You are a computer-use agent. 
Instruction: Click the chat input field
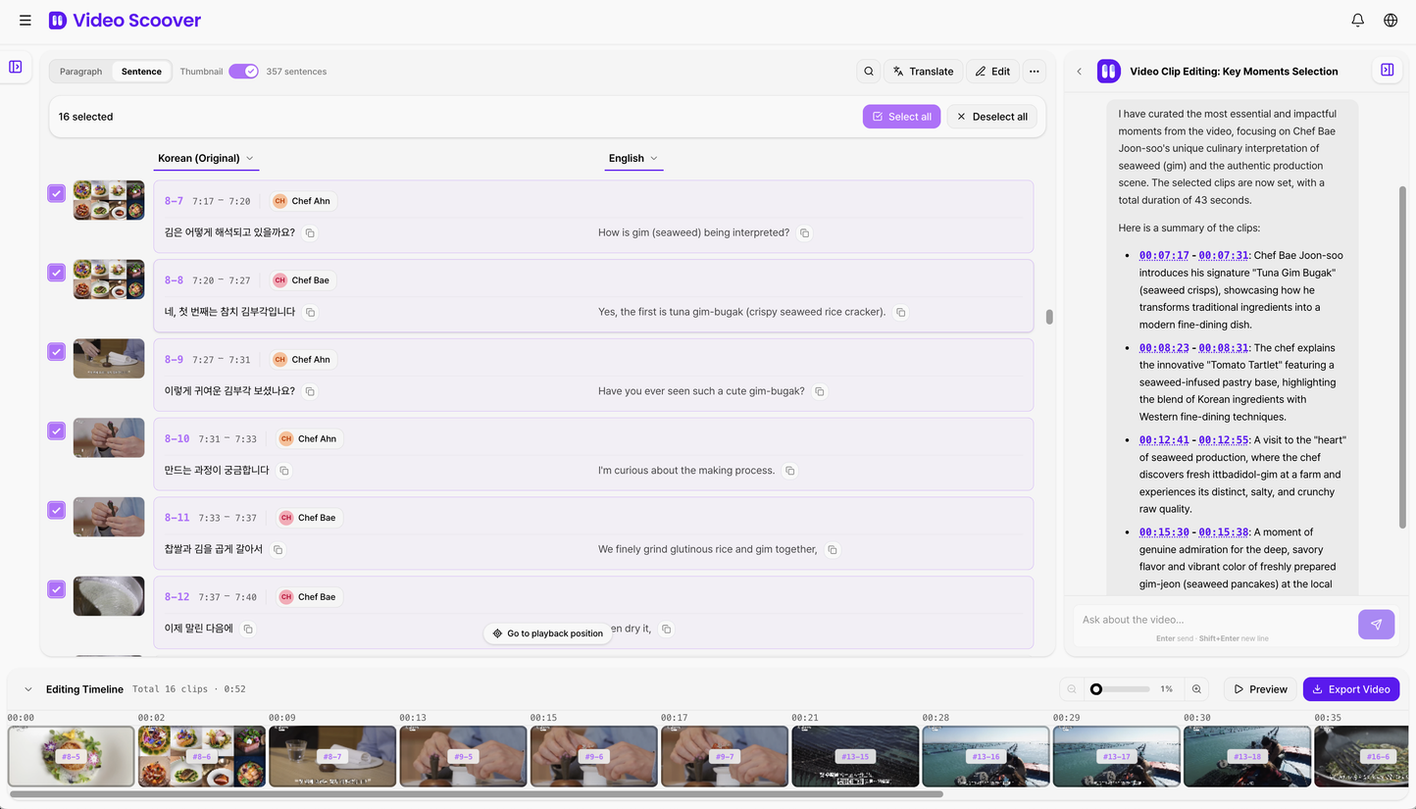point(1214,620)
